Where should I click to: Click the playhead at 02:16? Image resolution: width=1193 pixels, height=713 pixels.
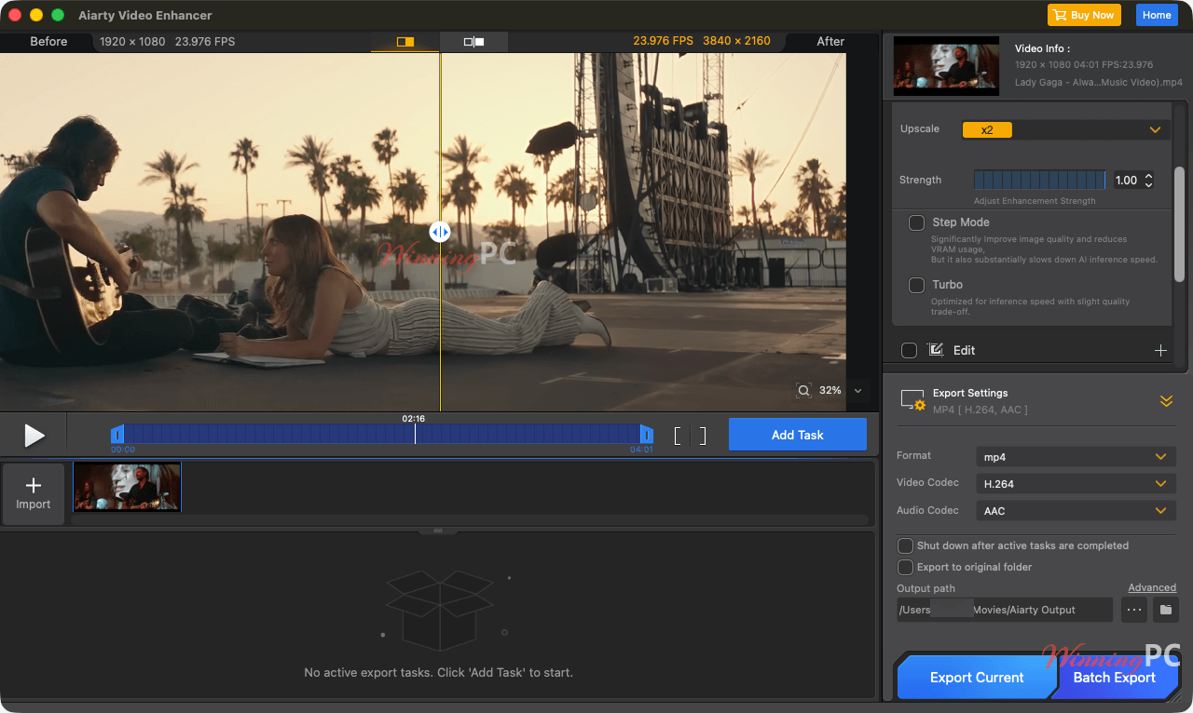tap(415, 434)
